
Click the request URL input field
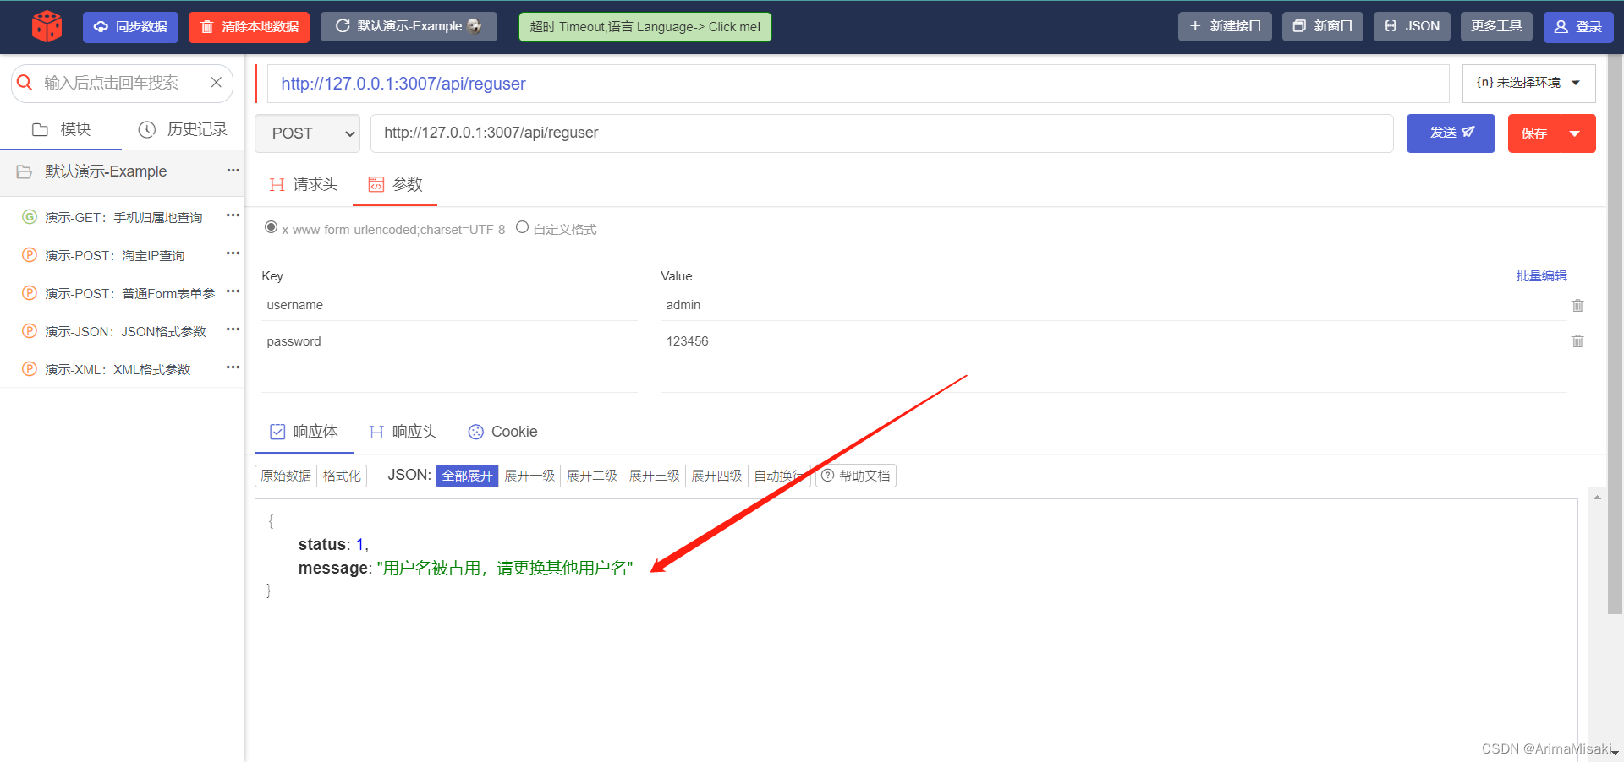tap(881, 133)
